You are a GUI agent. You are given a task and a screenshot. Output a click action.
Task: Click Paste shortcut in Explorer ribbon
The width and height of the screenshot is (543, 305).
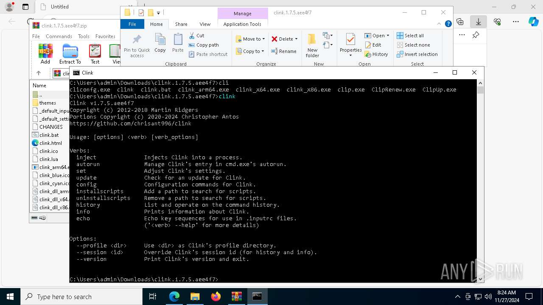tap(208, 54)
